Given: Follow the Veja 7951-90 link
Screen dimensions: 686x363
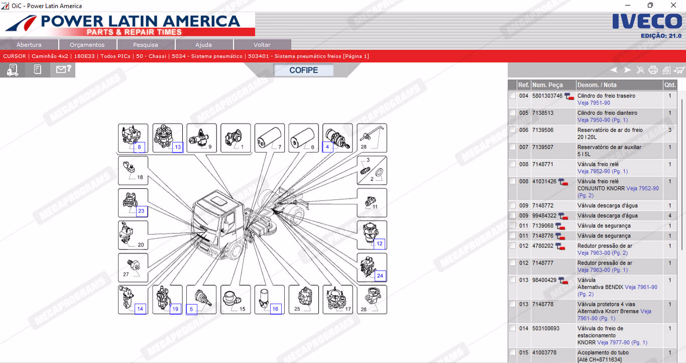Looking at the screenshot, I should pos(594,103).
